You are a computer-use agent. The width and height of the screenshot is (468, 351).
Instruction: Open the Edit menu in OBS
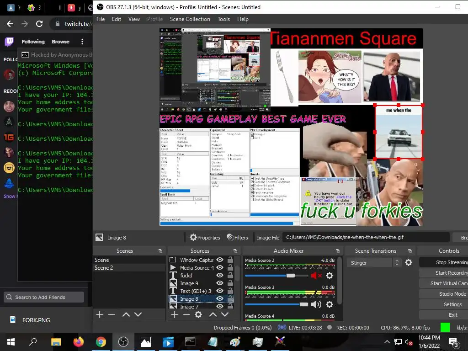[117, 19]
